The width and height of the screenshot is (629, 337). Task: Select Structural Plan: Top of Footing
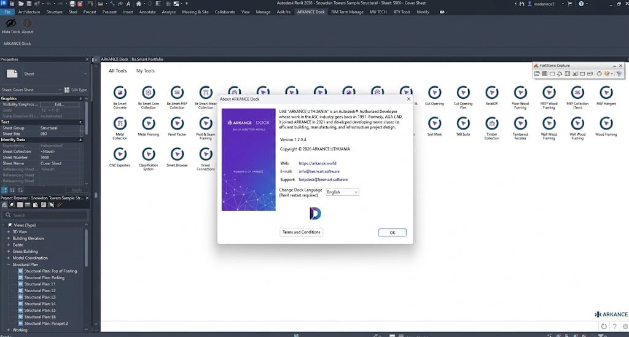(50, 271)
